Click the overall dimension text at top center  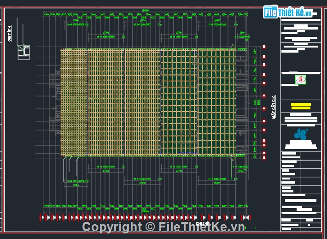pos(146,10)
